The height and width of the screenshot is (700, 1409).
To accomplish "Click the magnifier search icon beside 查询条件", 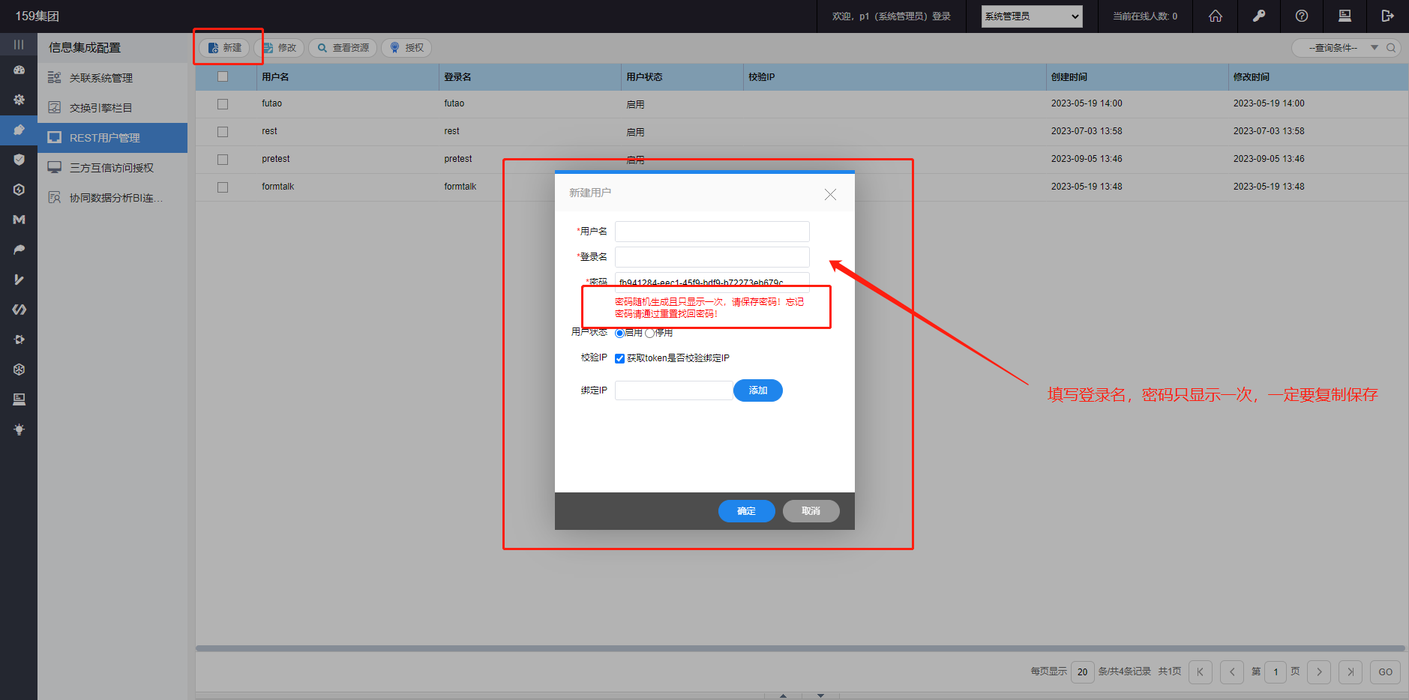I will pyautogui.click(x=1391, y=48).
